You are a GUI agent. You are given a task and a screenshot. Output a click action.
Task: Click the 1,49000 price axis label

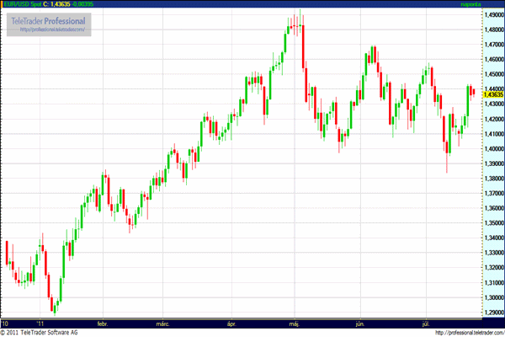(493, 14)
